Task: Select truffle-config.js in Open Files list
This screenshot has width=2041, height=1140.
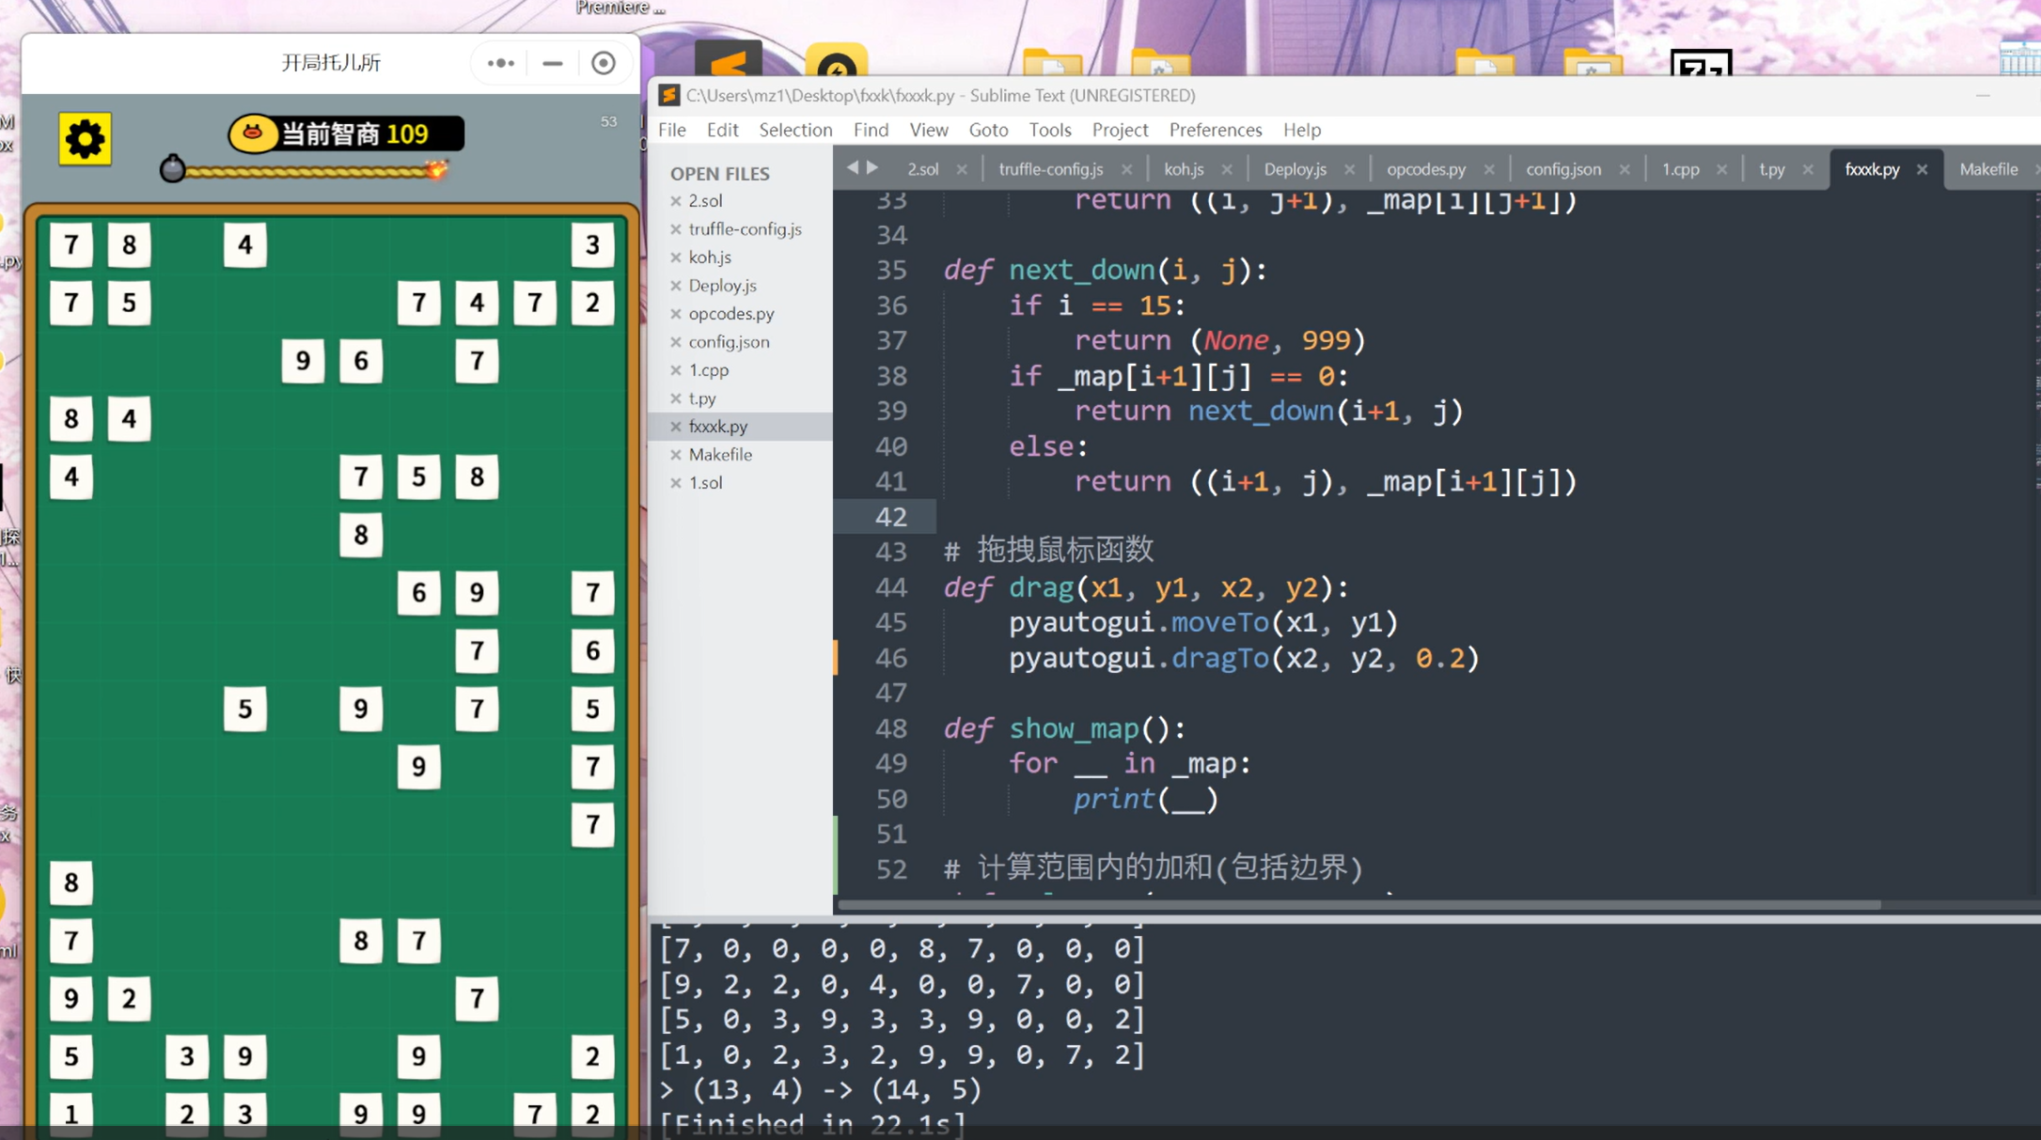Action: click(745, 229)
